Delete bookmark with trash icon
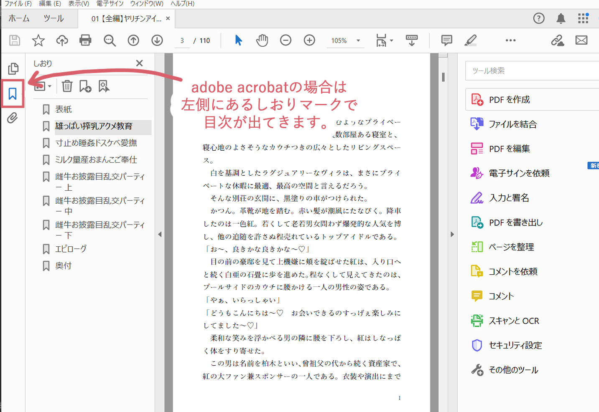Viewport: 599px width, 412px height. (67, 86)
